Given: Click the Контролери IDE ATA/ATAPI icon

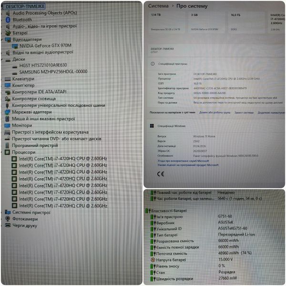Looking at the screenshot, I should (8, 92).
